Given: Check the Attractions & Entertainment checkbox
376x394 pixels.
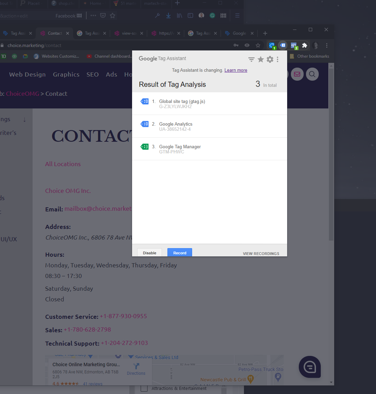Looking at the screenshot, I should click(x=144, y=388).
